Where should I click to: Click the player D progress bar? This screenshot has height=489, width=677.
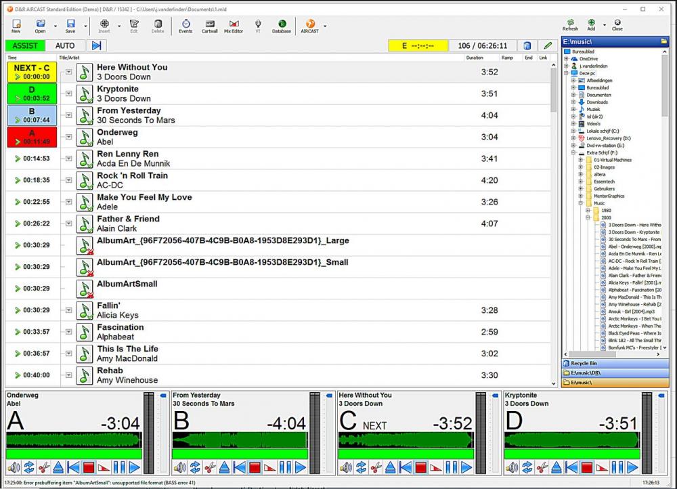571,454
